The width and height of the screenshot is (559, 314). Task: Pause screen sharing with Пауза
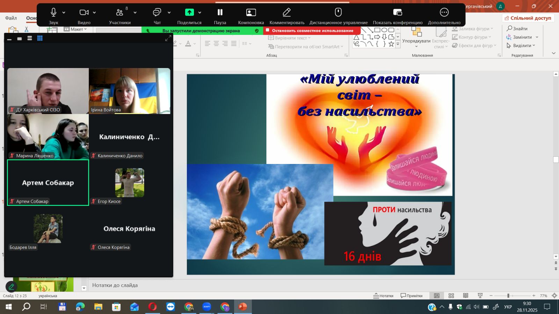click(220, 13)
